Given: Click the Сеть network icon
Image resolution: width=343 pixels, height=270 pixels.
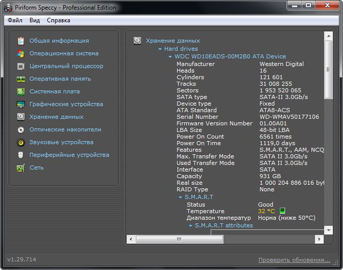Looking at the screenshot, I should [21, 168].
